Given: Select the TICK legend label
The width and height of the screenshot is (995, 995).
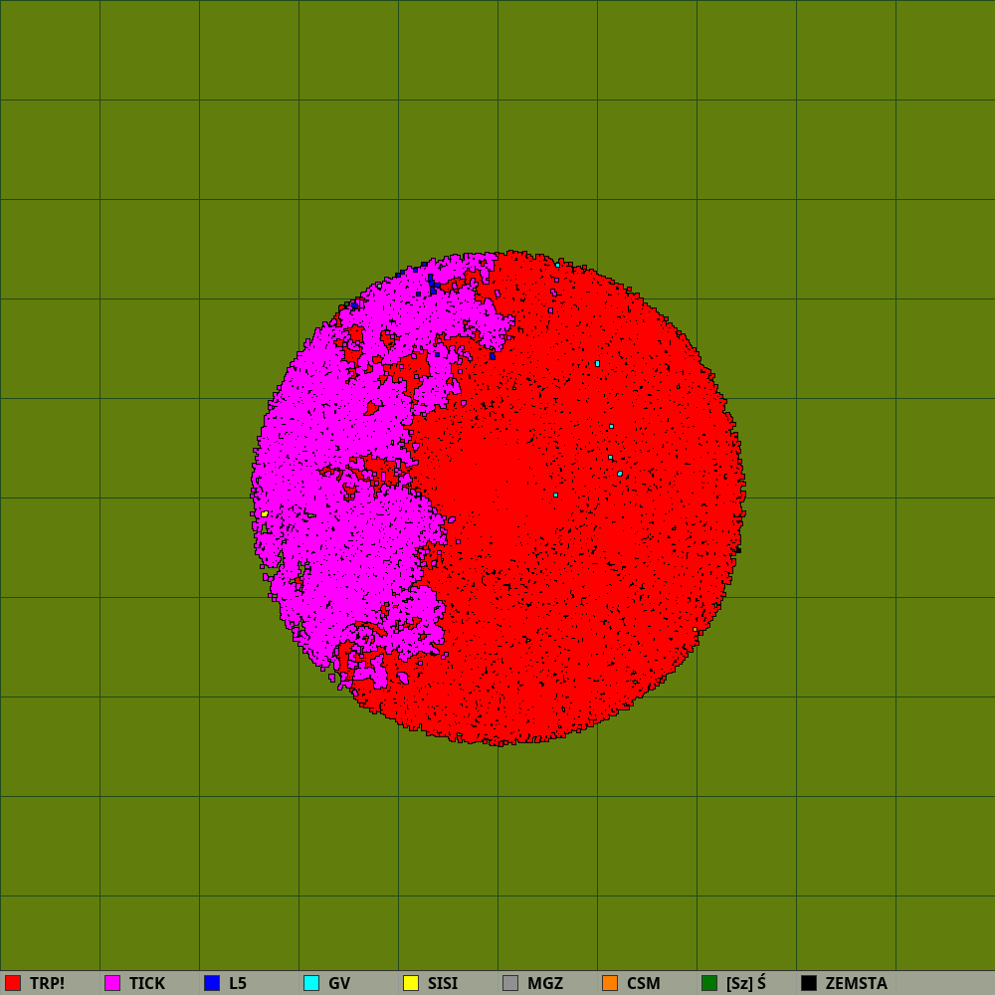Looking at the screenshot, I should pyautogui.click(x=147, y=984).
